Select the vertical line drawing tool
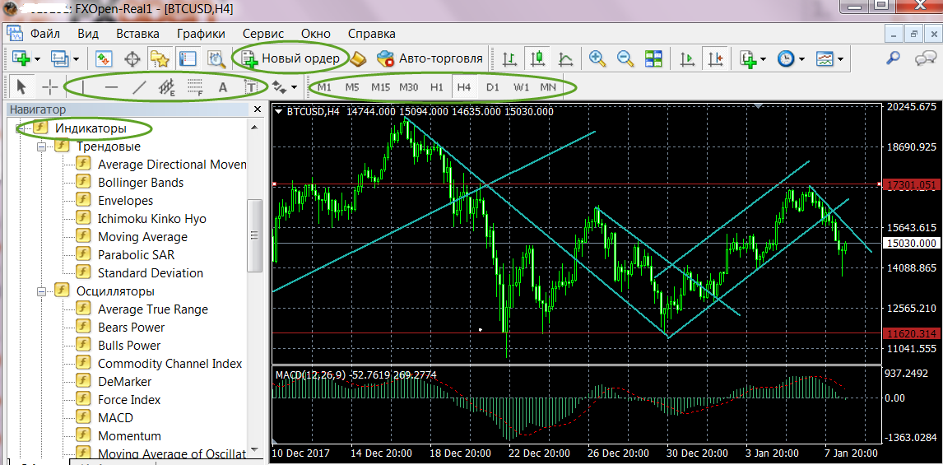The width and height of the screenshot is (943, 465). [x=82, y=86]
